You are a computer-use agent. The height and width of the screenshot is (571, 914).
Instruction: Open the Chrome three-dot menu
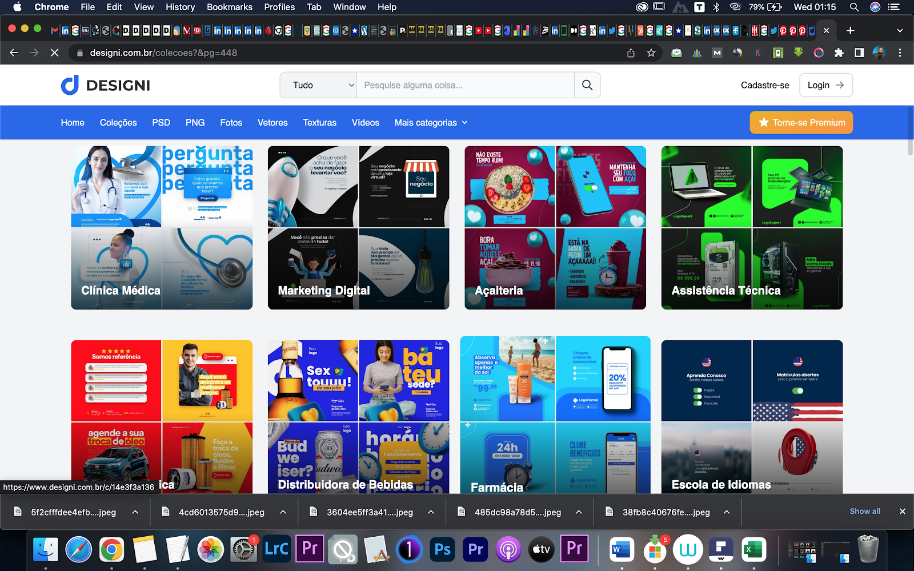point(900,53)
